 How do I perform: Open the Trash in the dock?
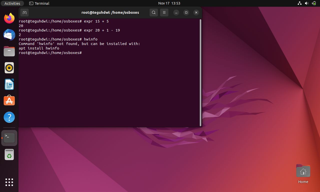pyautogui.click(x=9, y=154)
